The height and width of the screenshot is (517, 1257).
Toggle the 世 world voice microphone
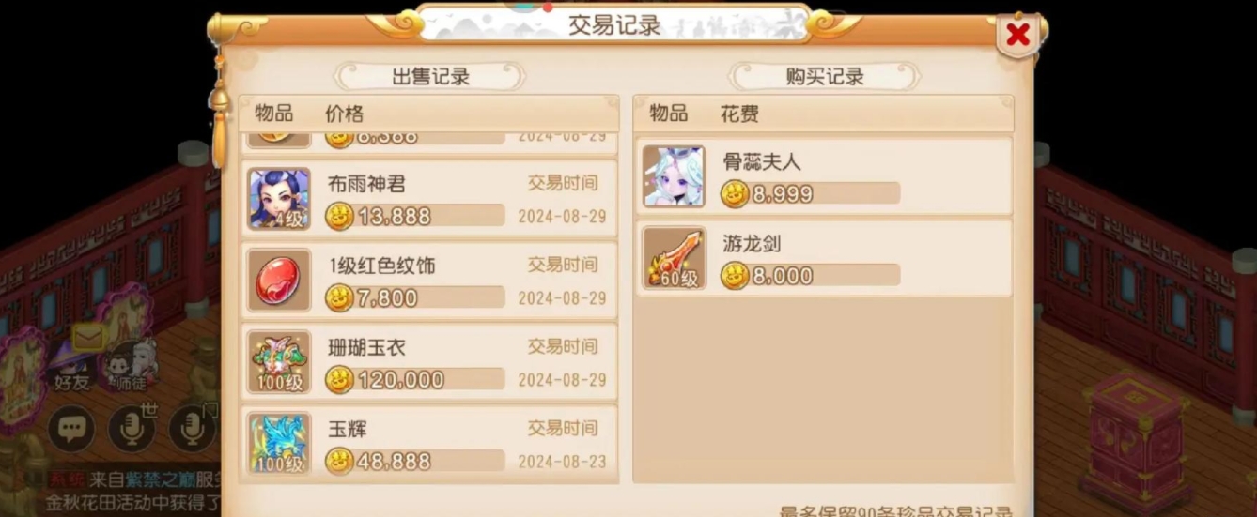(132, 429)
